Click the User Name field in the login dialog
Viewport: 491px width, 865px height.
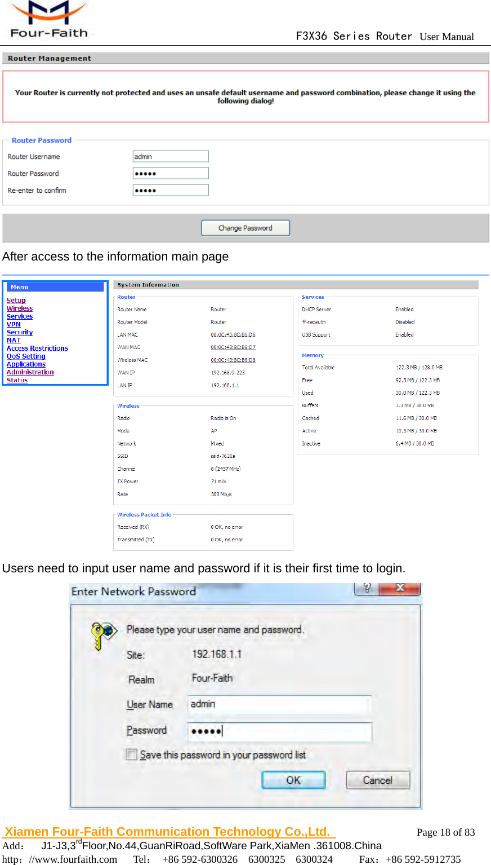279,705
